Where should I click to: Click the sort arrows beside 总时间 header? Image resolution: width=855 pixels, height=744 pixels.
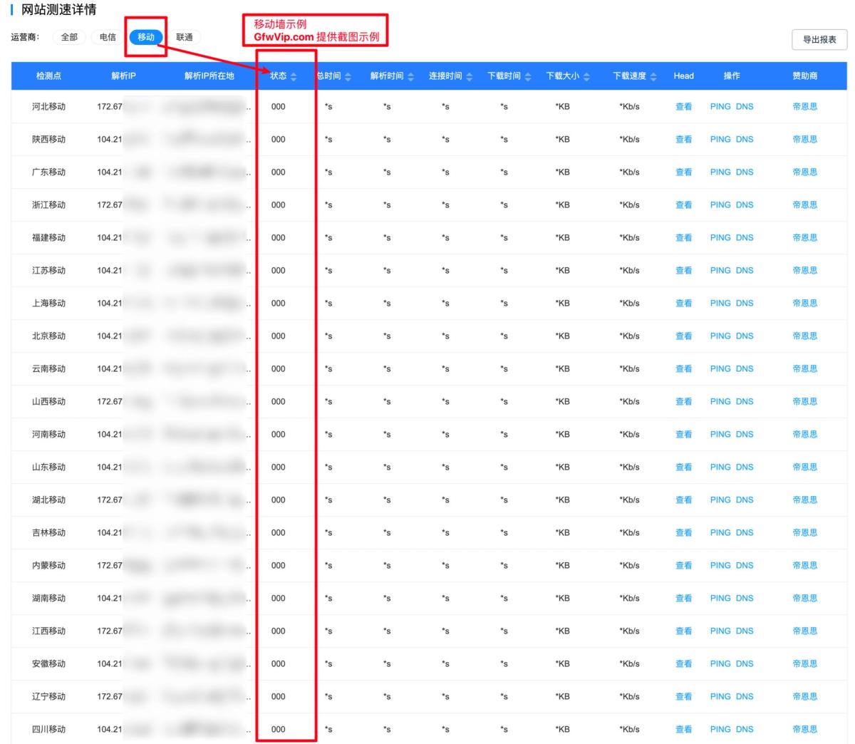[x=348, y=76]
